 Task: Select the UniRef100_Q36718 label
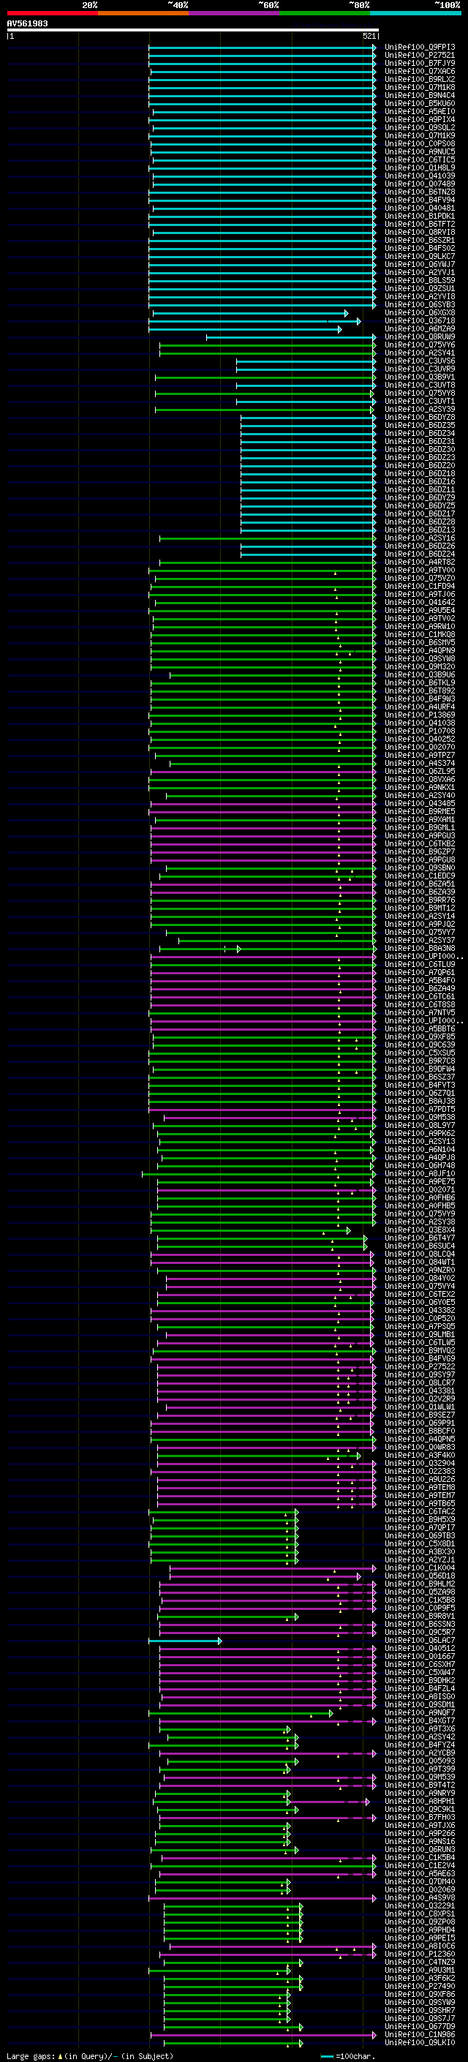coord(420,321)
